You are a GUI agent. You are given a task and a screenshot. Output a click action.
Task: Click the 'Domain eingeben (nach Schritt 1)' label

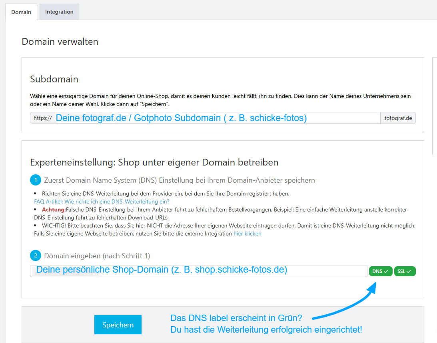pyautogui.click(x=97, y=256)
